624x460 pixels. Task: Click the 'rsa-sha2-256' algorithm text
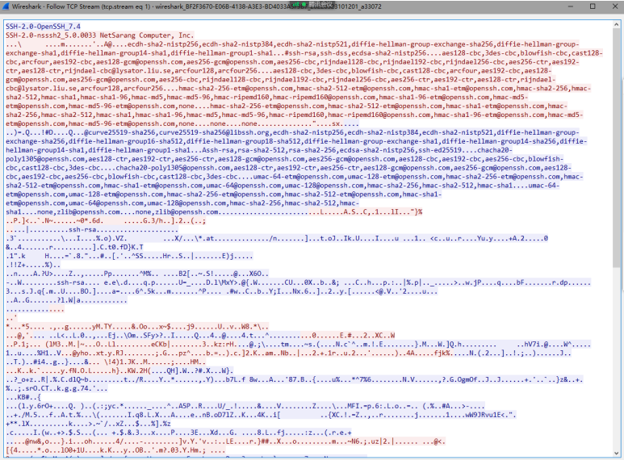point(312,150)
